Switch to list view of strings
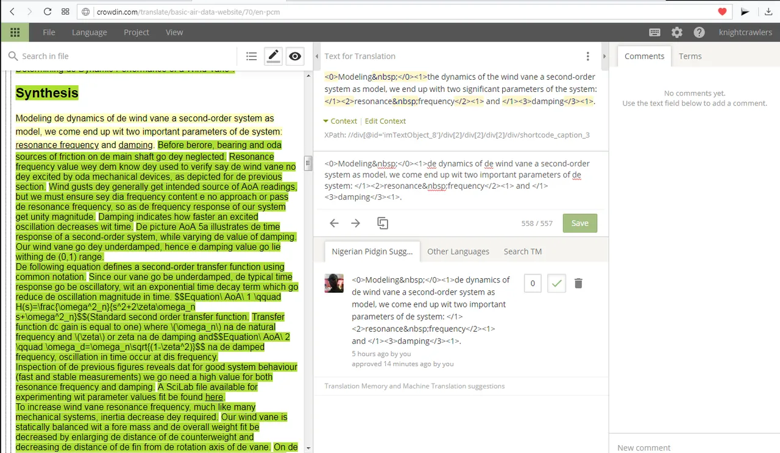Screen dimensions: 780x453 (x=251, y=56)
